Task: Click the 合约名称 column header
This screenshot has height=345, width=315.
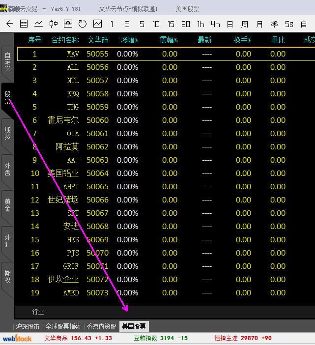Action: (65, 40)
